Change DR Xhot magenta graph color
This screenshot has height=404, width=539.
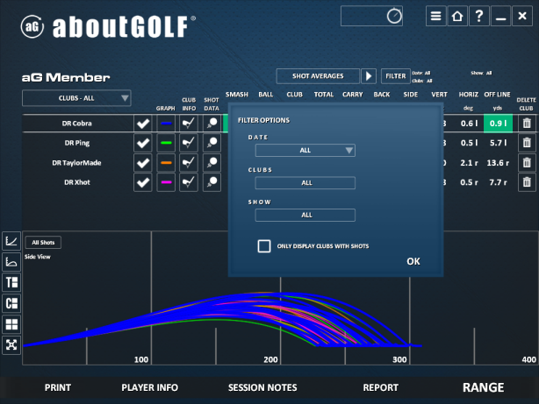166,182
